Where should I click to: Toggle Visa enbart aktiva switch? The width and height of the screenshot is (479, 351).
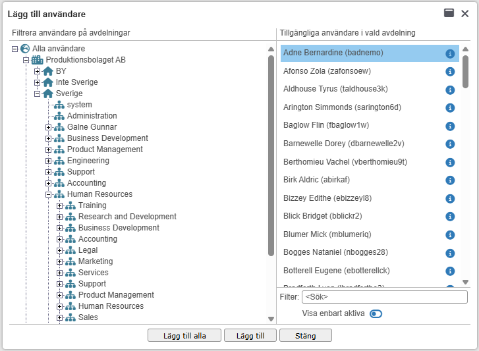376,313
